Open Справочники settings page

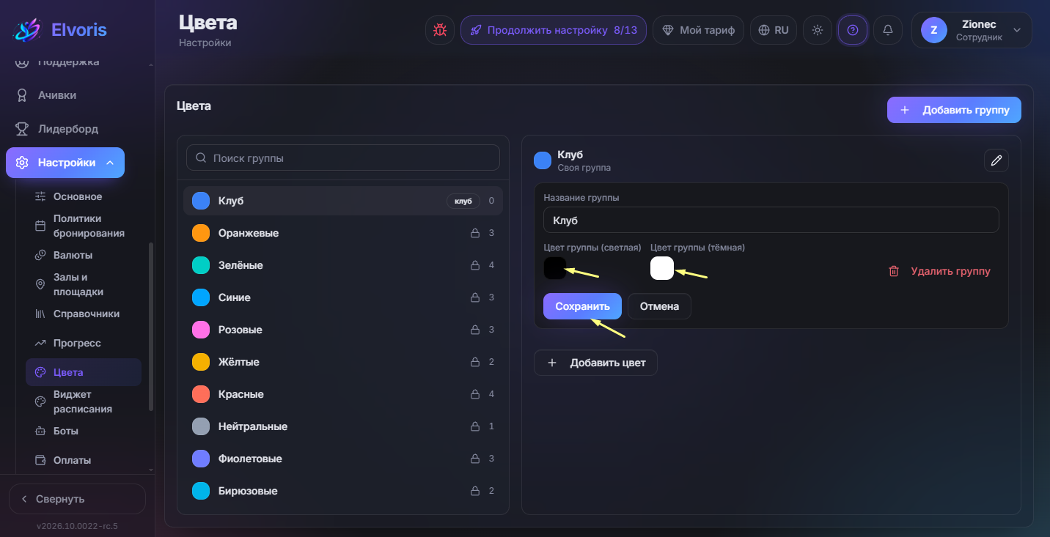click(87, 314)
